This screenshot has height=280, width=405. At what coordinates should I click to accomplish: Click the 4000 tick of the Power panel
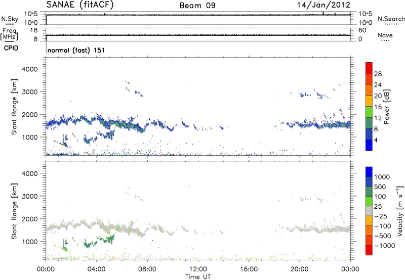tap(30, 69)
